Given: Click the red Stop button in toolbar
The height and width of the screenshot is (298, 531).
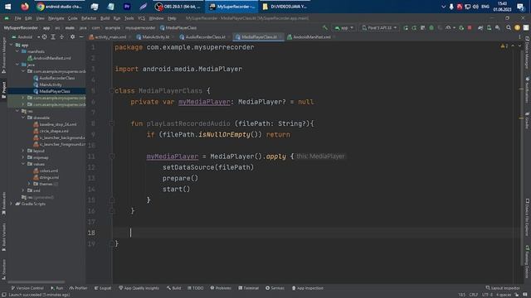Looking at the screenshot, I should [x=470, y=27].
